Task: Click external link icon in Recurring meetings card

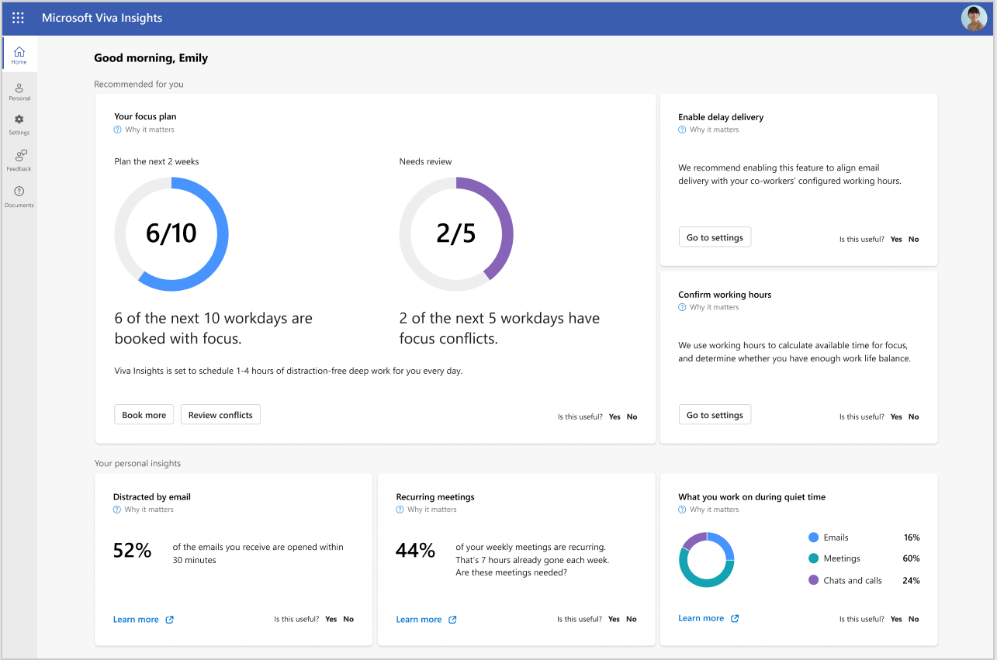Action: point(452,620)
